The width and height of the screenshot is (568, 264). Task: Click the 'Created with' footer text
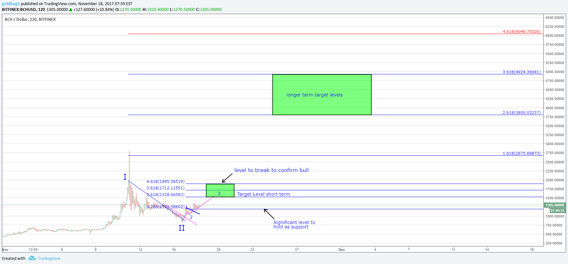coord(13,259)
